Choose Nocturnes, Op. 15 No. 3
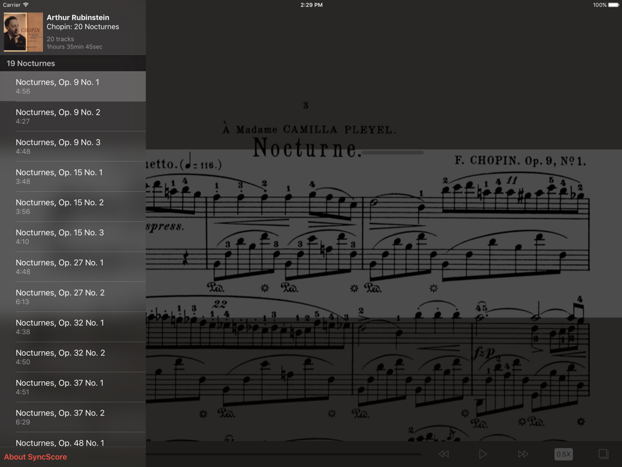The height and width of the screenshot is (467, 622). tap(73, 237)
